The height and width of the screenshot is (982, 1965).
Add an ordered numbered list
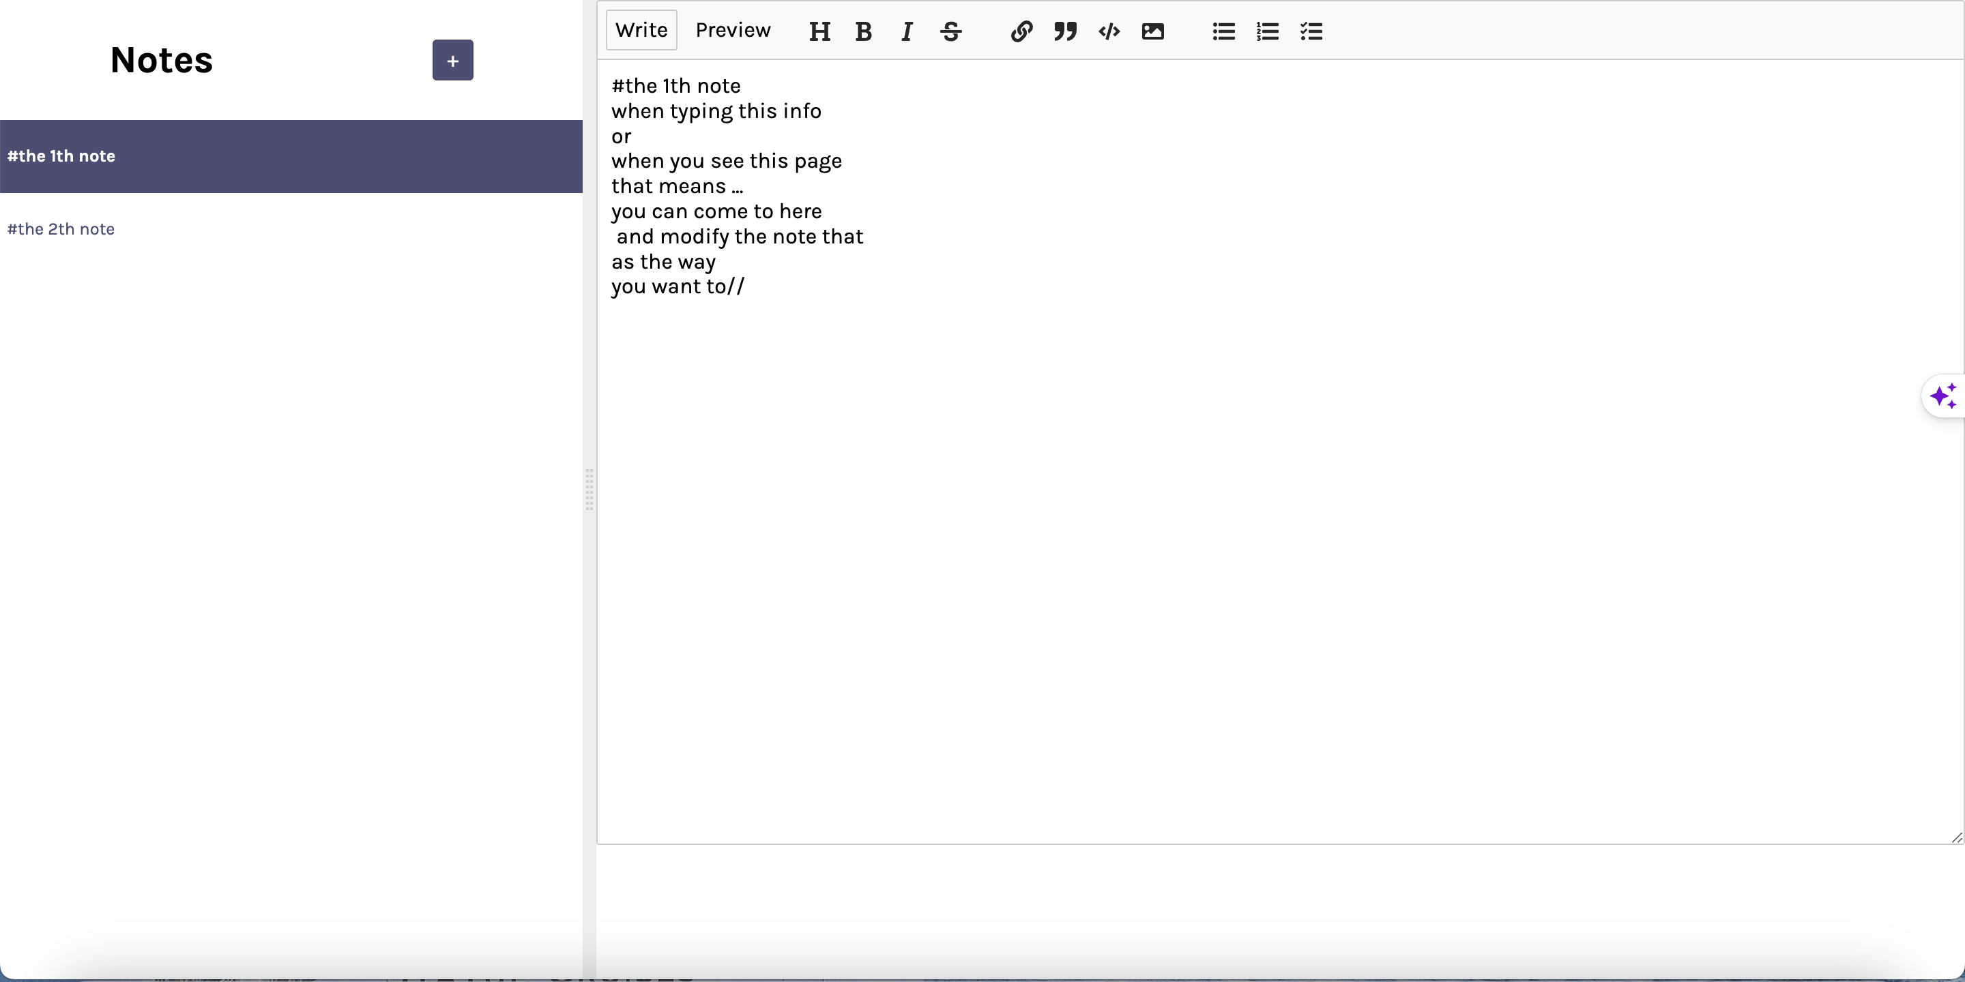coord(1267,31)
